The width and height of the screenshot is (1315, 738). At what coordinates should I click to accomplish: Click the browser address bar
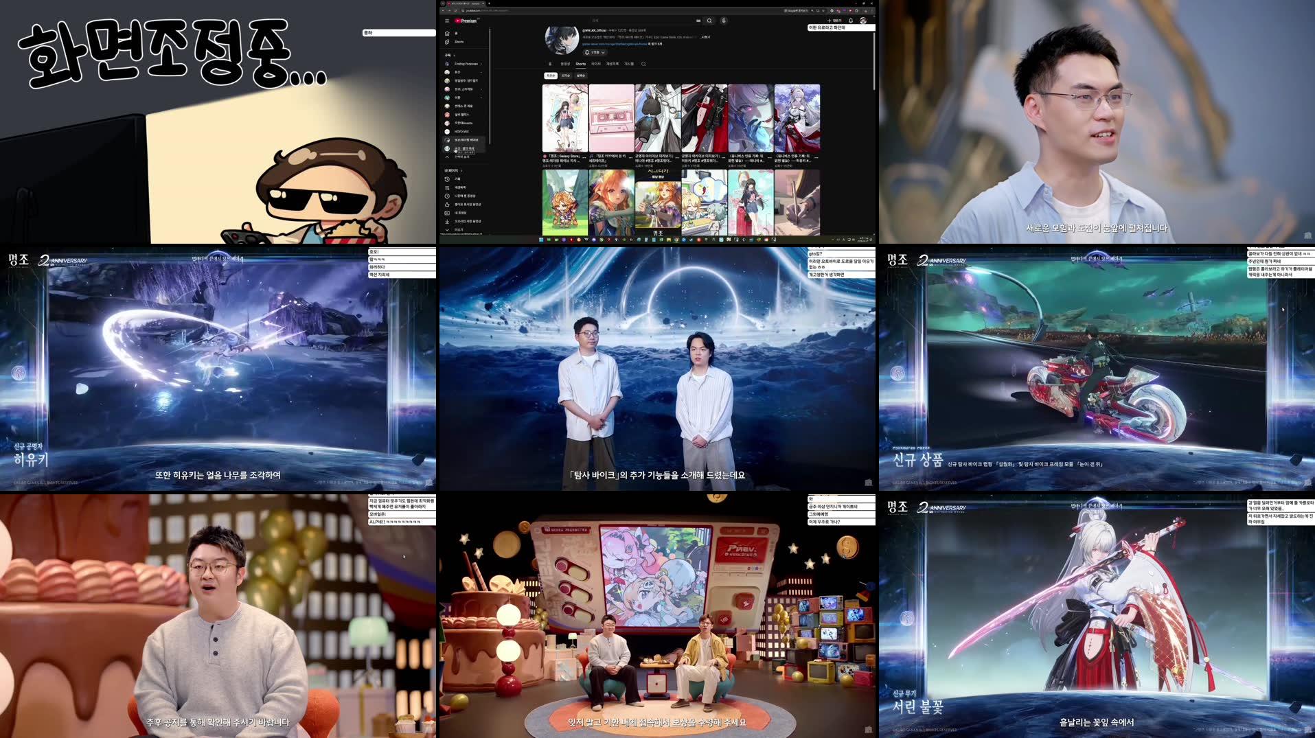621,10
